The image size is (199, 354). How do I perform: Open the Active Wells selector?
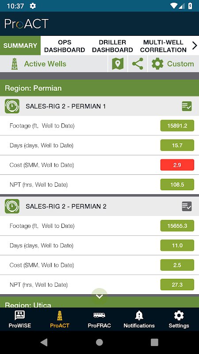tap(38, 64)
